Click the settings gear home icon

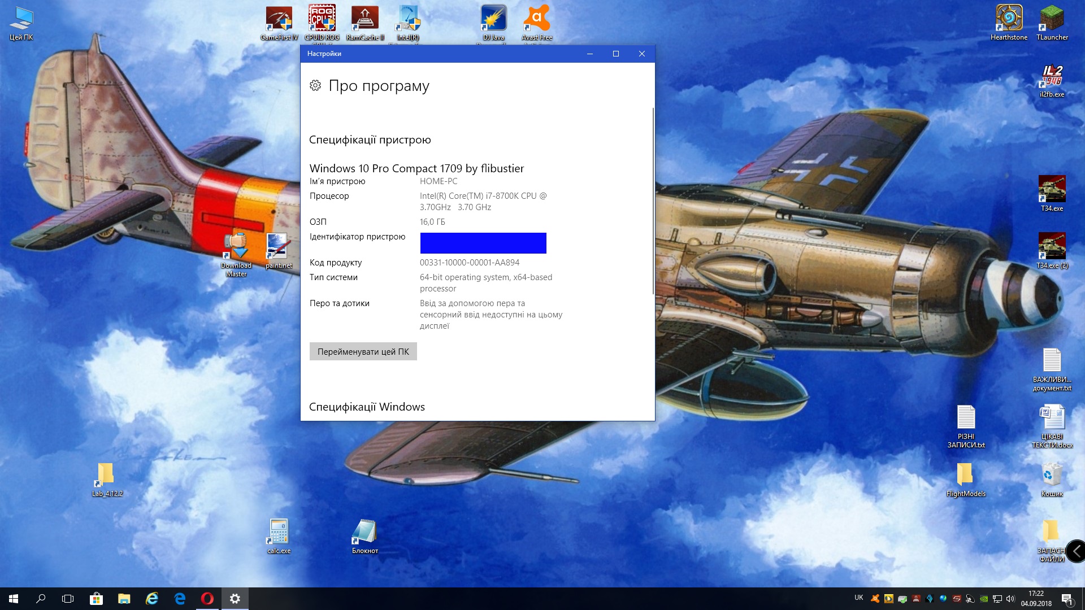pos(315,86)
